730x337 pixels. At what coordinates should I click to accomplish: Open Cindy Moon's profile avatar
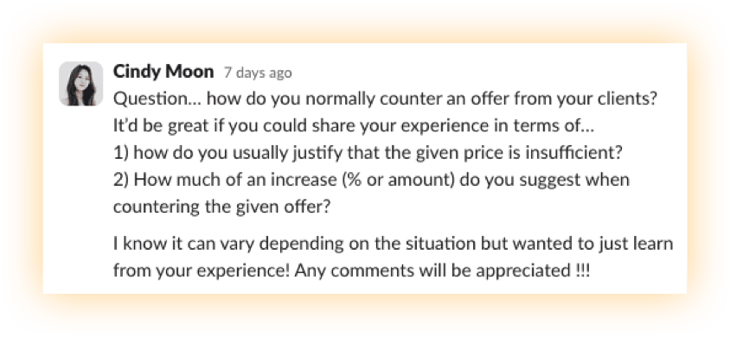(81, 84)
